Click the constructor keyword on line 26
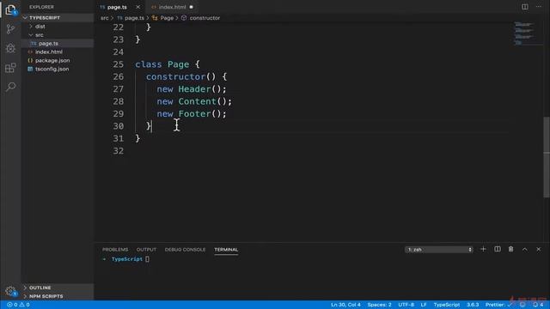The width and height of the screenshot is (550, 309). click(175, 76)
